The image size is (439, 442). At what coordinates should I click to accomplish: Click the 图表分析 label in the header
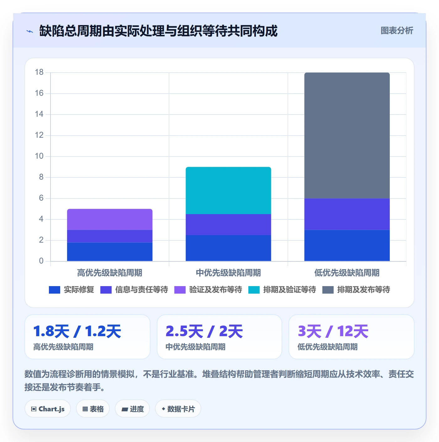(397, 31)
